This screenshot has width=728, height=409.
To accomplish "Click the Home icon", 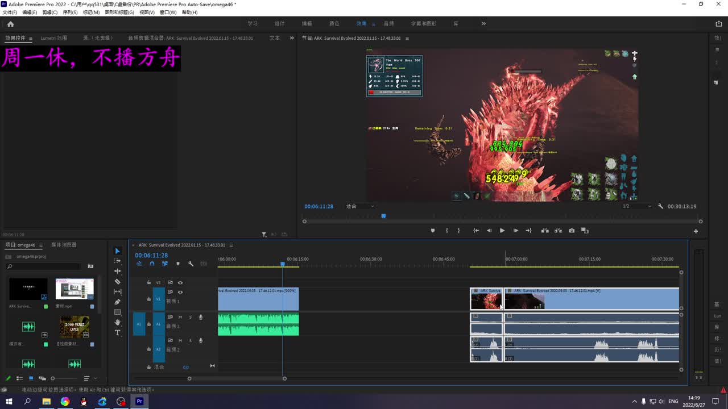I will pos(10,24).
